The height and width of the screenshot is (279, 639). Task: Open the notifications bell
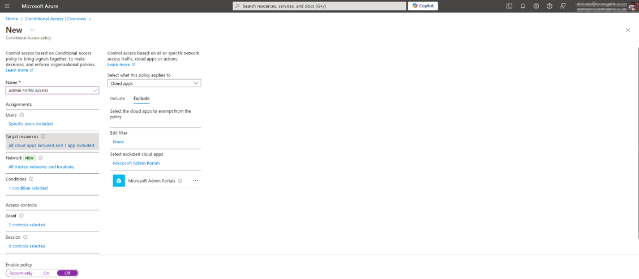click(522, 6)
